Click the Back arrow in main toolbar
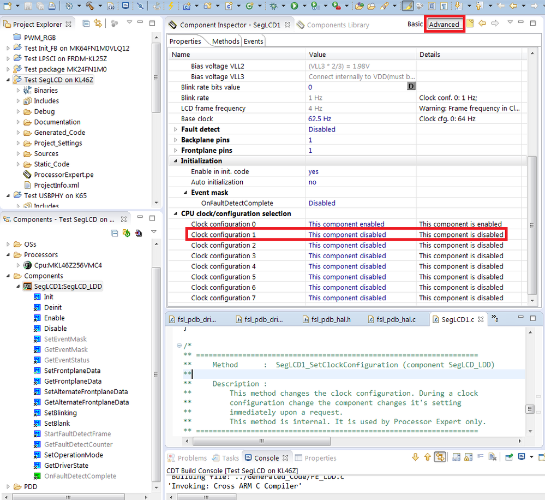This screenshot has width=545, height=500. point(513,5)
